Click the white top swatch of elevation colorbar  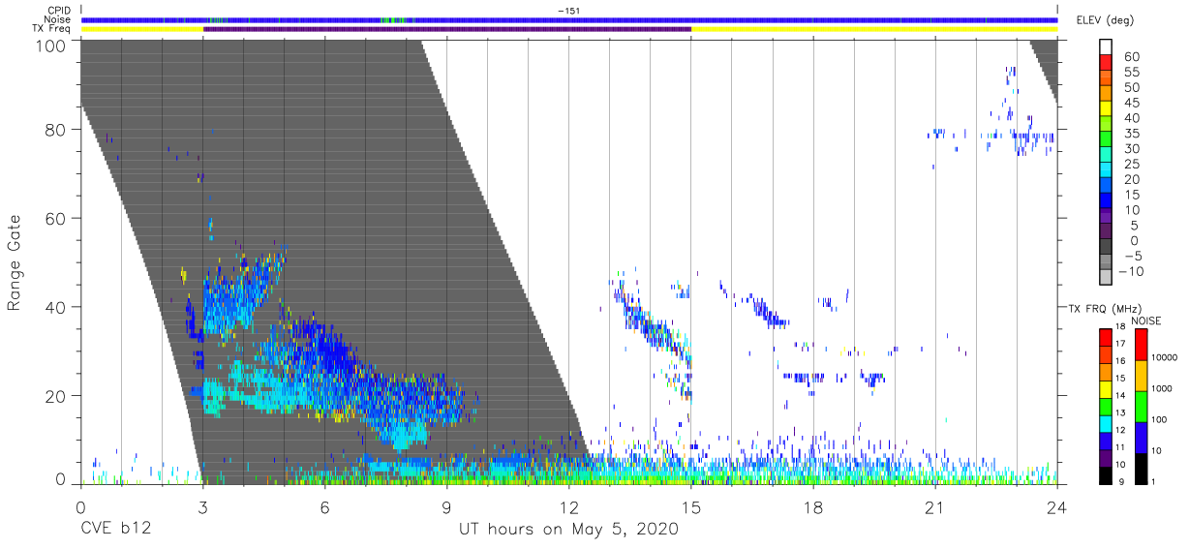pos(1106,47)
